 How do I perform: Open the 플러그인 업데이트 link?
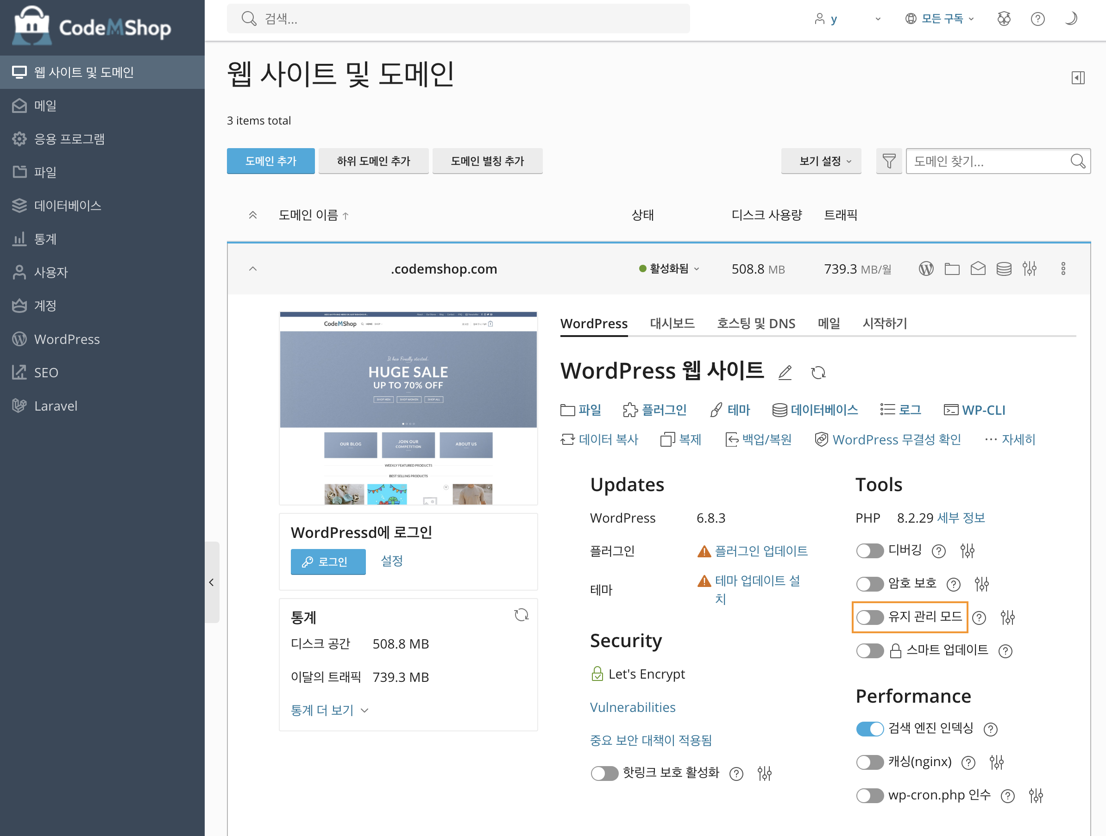pos(761,551)
